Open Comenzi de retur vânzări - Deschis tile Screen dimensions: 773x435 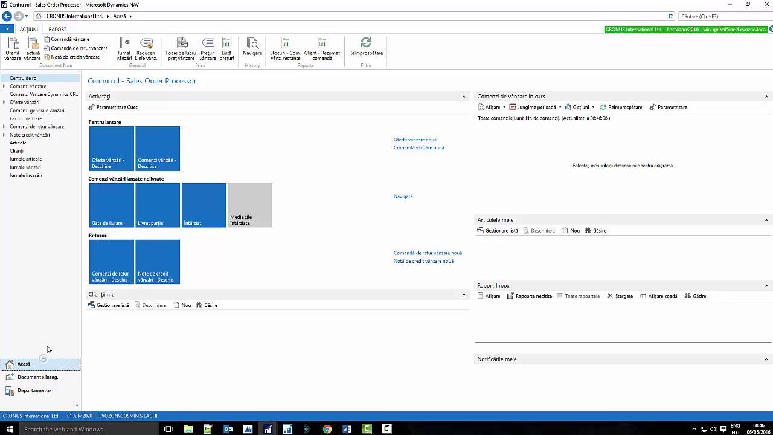click(x=112, y=262)
